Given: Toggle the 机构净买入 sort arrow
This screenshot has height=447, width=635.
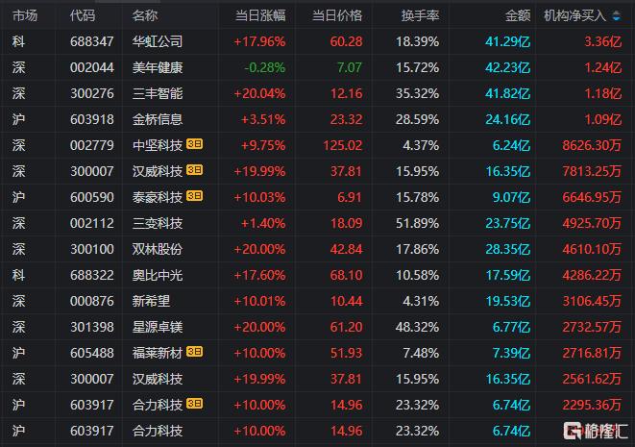Looking at the screenshot, I should (617, 15).
